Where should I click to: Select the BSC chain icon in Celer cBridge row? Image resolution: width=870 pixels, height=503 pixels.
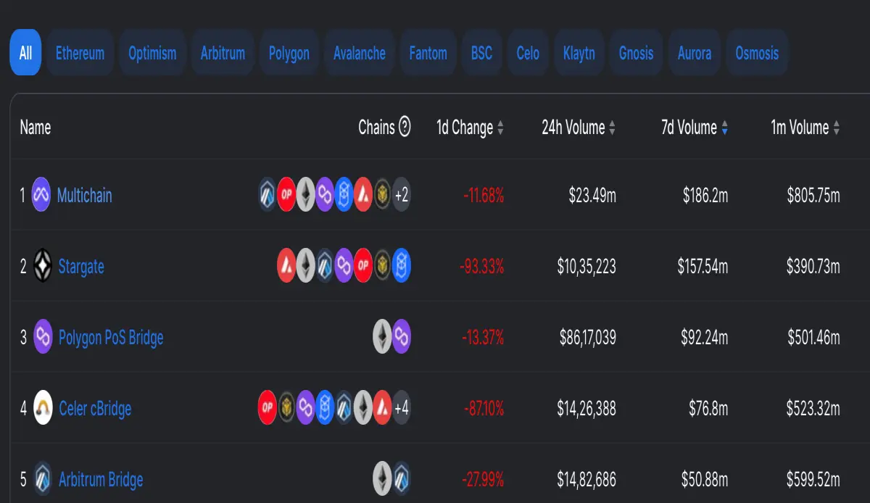click(x=287, y=409)
